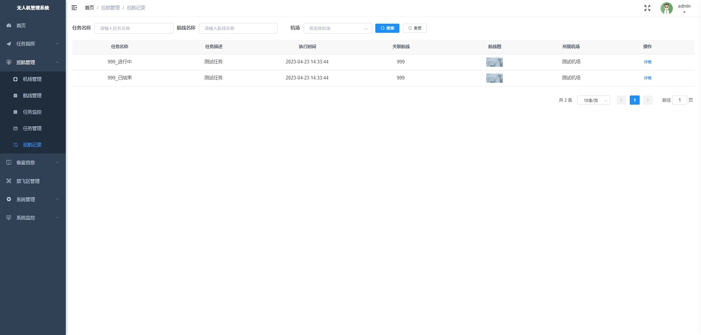Viewport: 701px width, 335px height.
Task: Click the 首页 dashboard icon in sidebar
Action: 9,26
